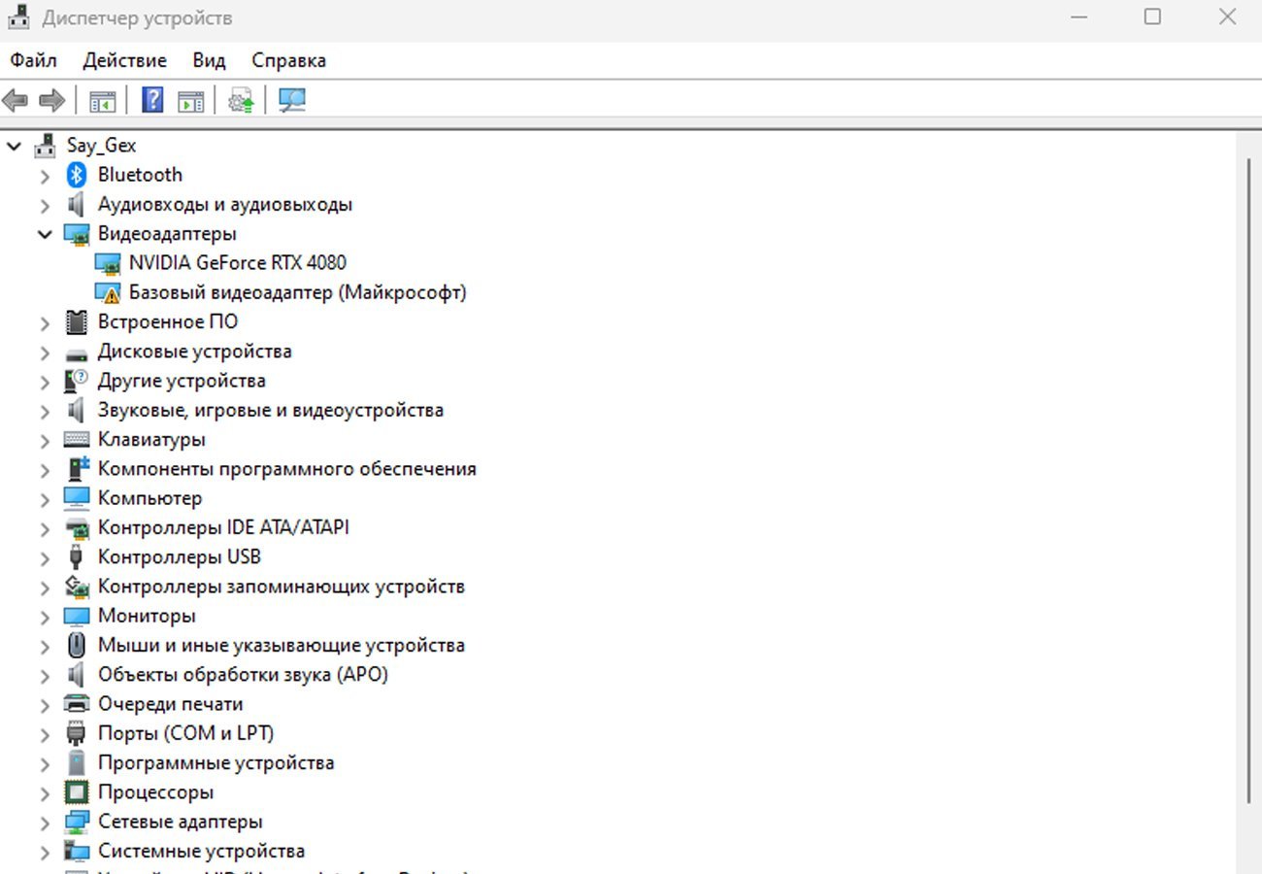
Task: Click the Bluetooth category icon
Action: (x=77, y=175)
